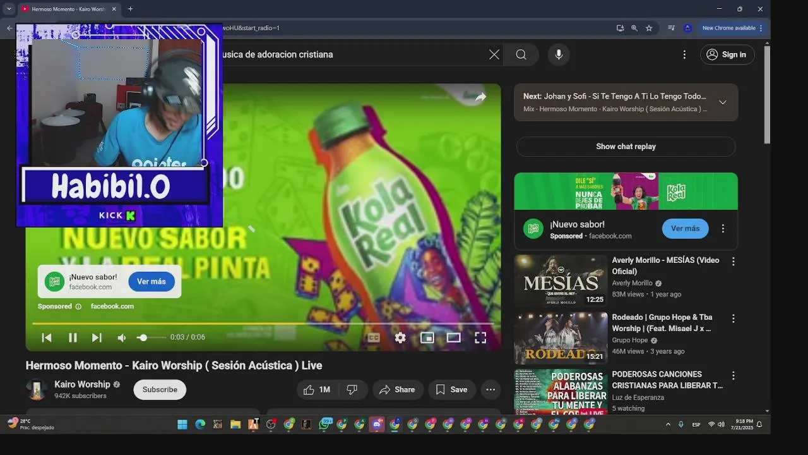Pause the video with the pause button

point(73,337)
